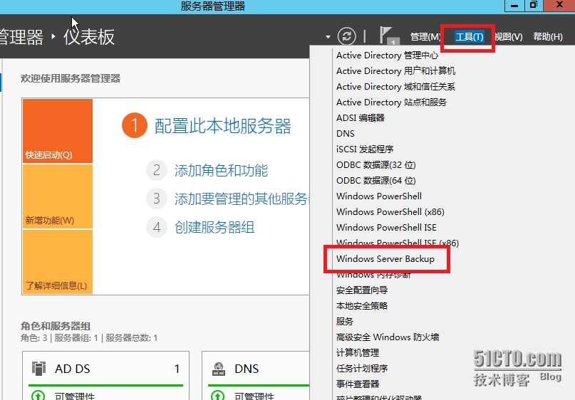Click the AD DS tile title
The height and width of the screenshot is (400, 575).
[72, 369]
